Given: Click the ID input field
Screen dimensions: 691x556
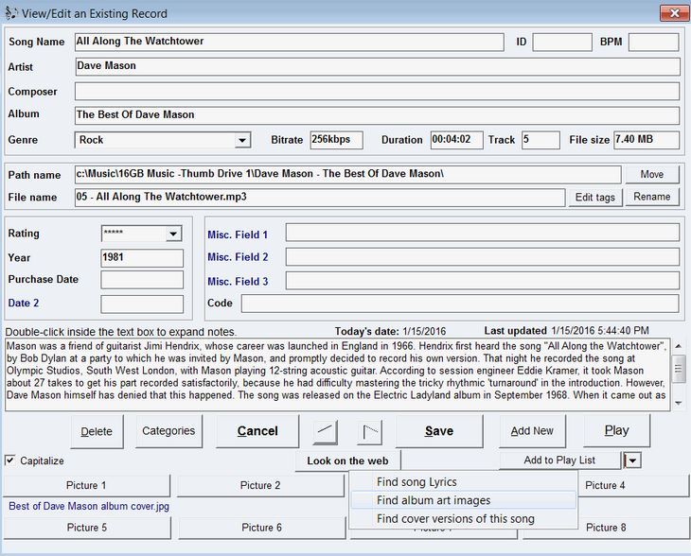Looking at the screenshot, I should click(x=562, y=43).
